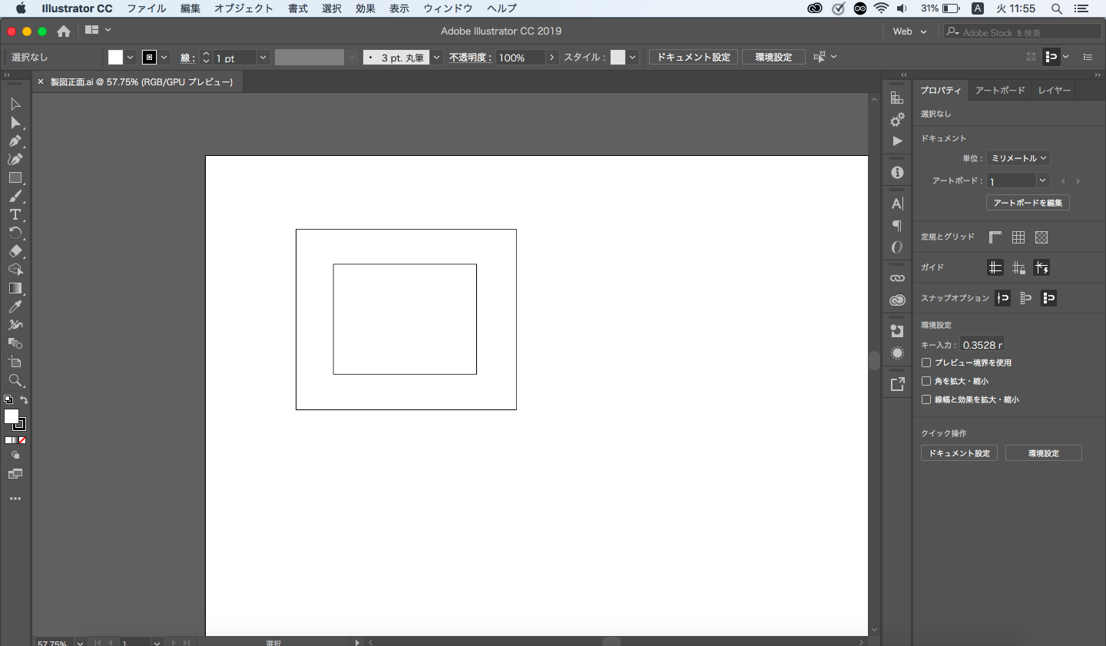
Task: Open the Character panel icon
Action: tap(897, 204)
